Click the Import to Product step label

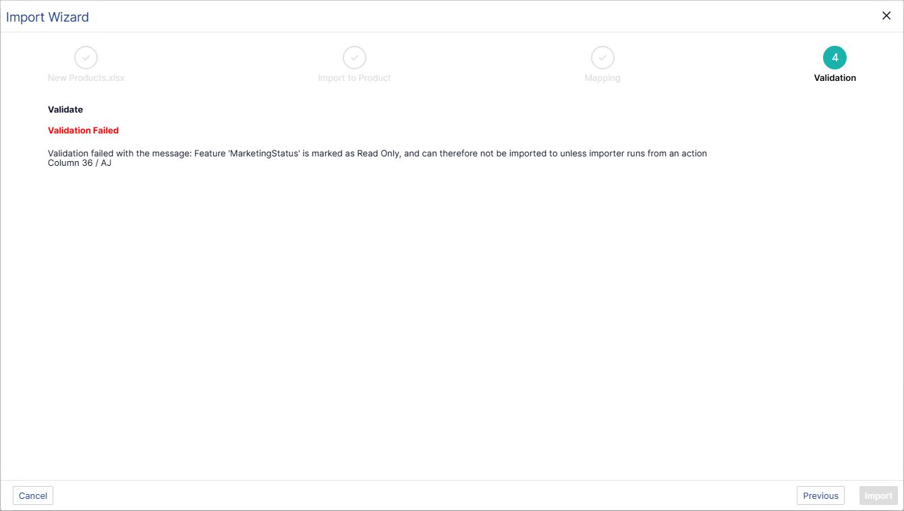pyautogui.click(x=354, y=78)
